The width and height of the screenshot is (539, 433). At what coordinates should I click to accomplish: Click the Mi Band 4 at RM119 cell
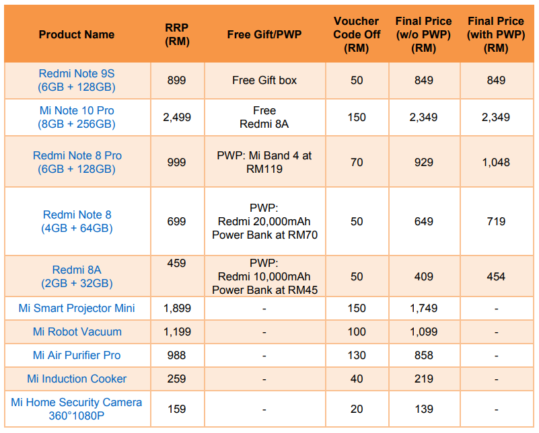pos(264,162)
